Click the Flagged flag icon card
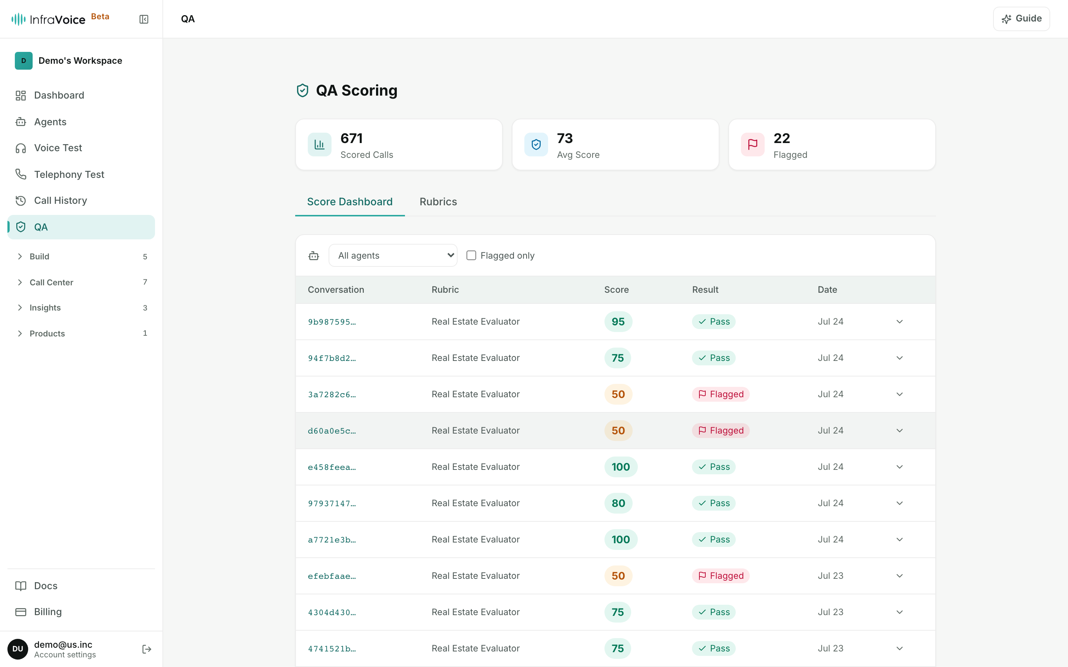 tap(753, 145)
